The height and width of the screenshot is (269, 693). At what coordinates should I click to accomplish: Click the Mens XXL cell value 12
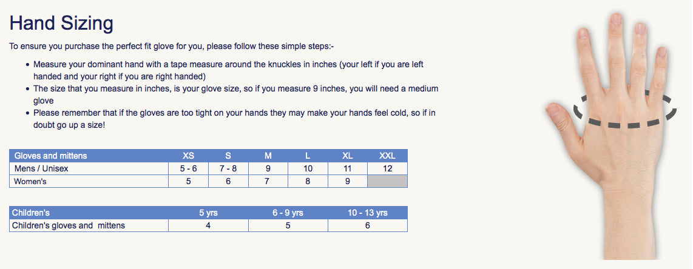click(388, 168)
